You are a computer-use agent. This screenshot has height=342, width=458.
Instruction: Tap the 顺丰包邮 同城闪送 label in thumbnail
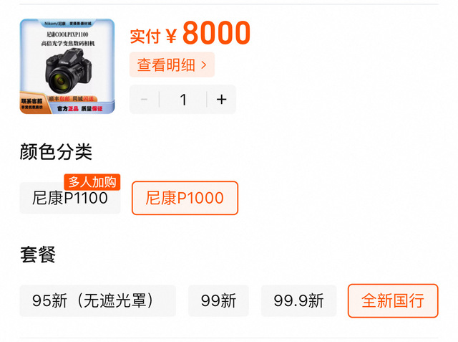72,99
